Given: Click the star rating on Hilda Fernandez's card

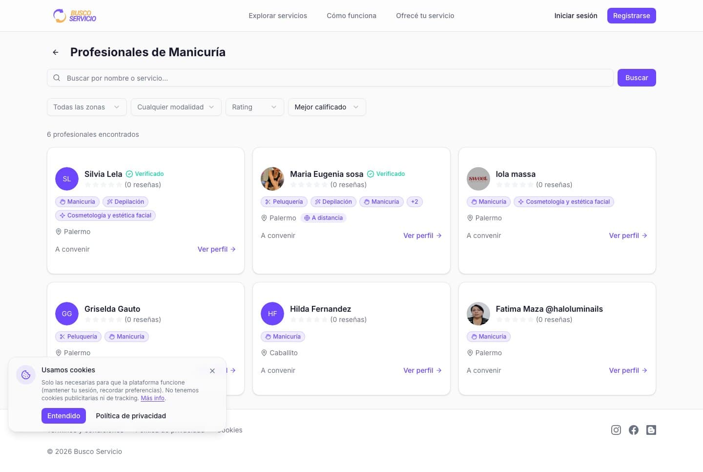Looking at the screenshot, I should (309, 320).
